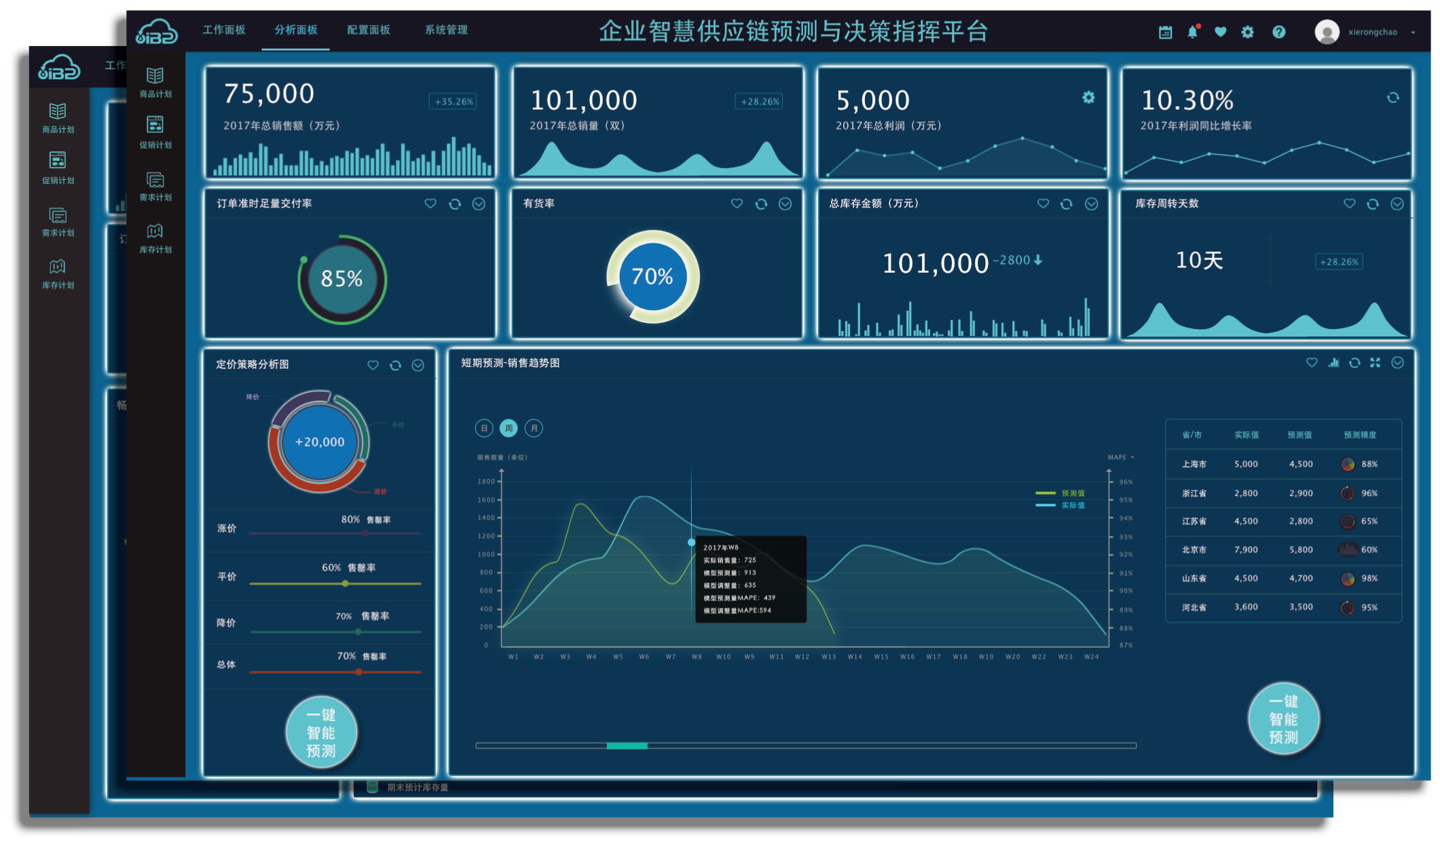
Task: Expand 定价策略分析图 panel menu chevron
Action: click(x=418, y=365)
